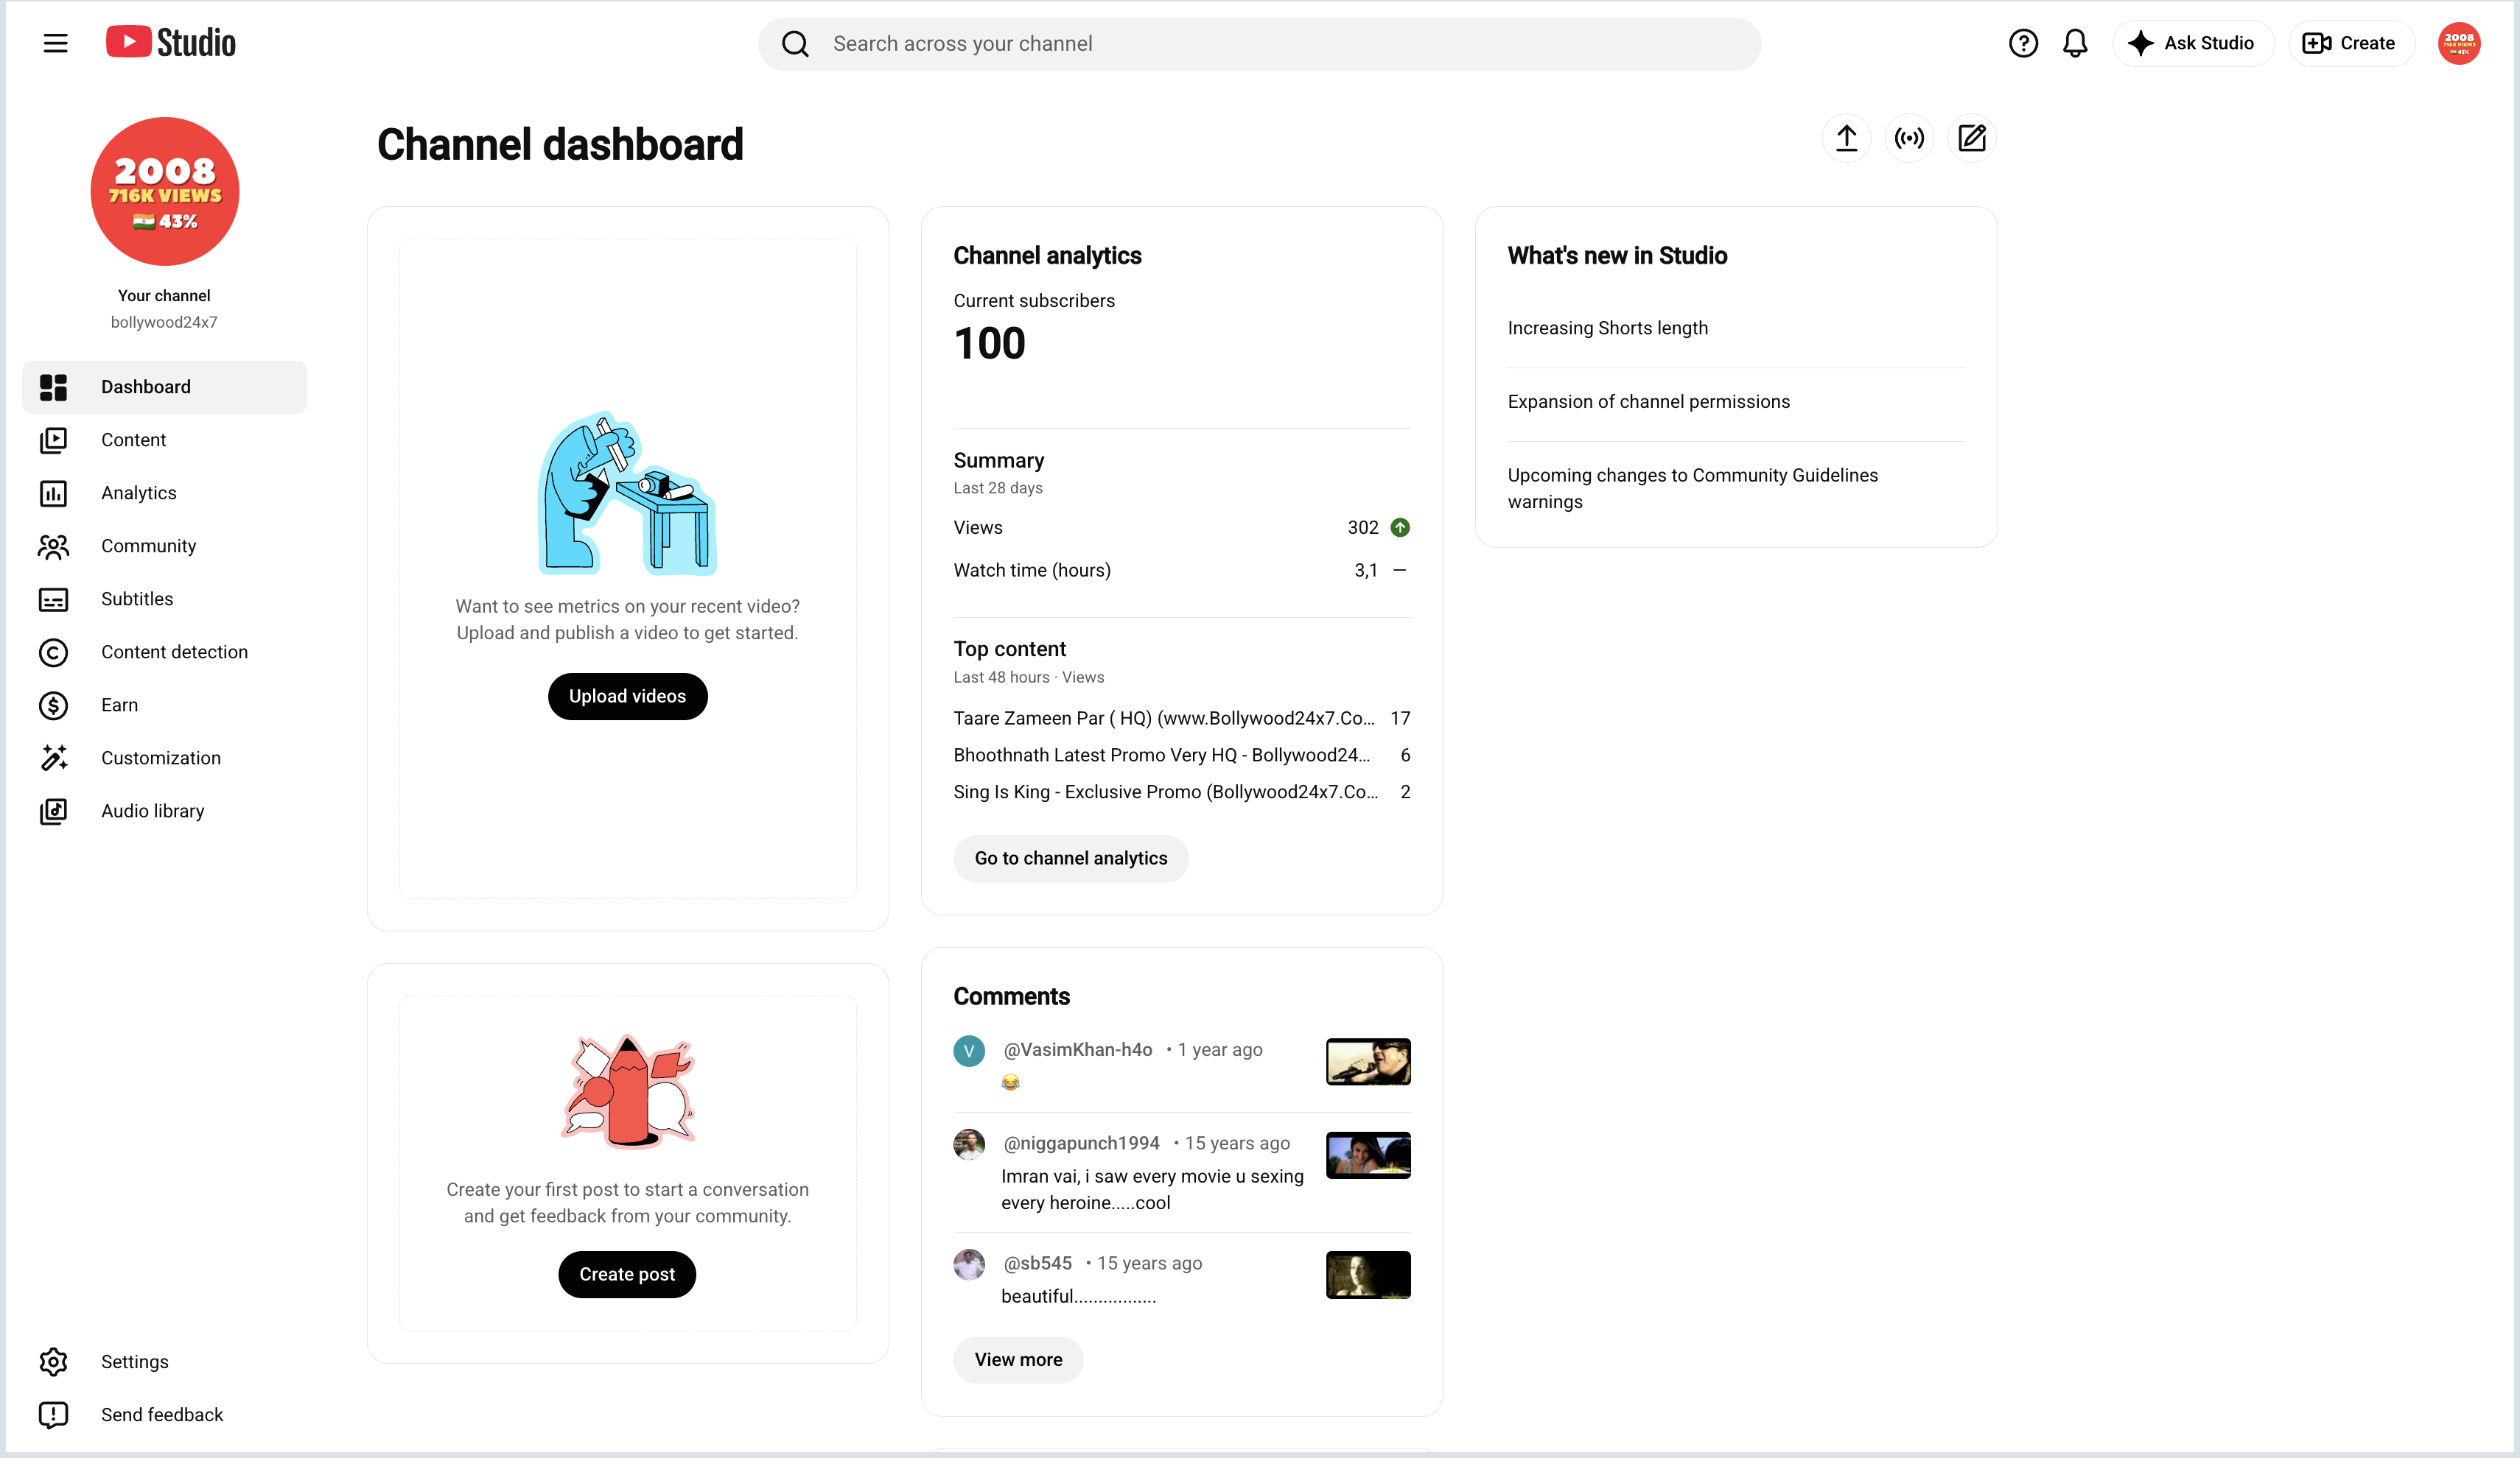Open the Help question mark icon
2520x1458 pixels.
click(2023, 43)
